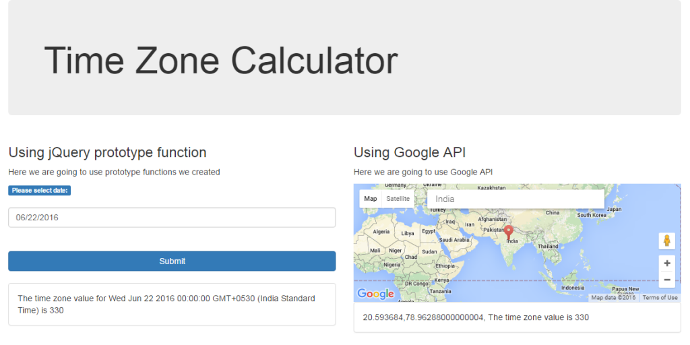Click the Nigeria label on map
This screenshot has height=345, width=690.
pyautogui.click(x=392, y=265)
